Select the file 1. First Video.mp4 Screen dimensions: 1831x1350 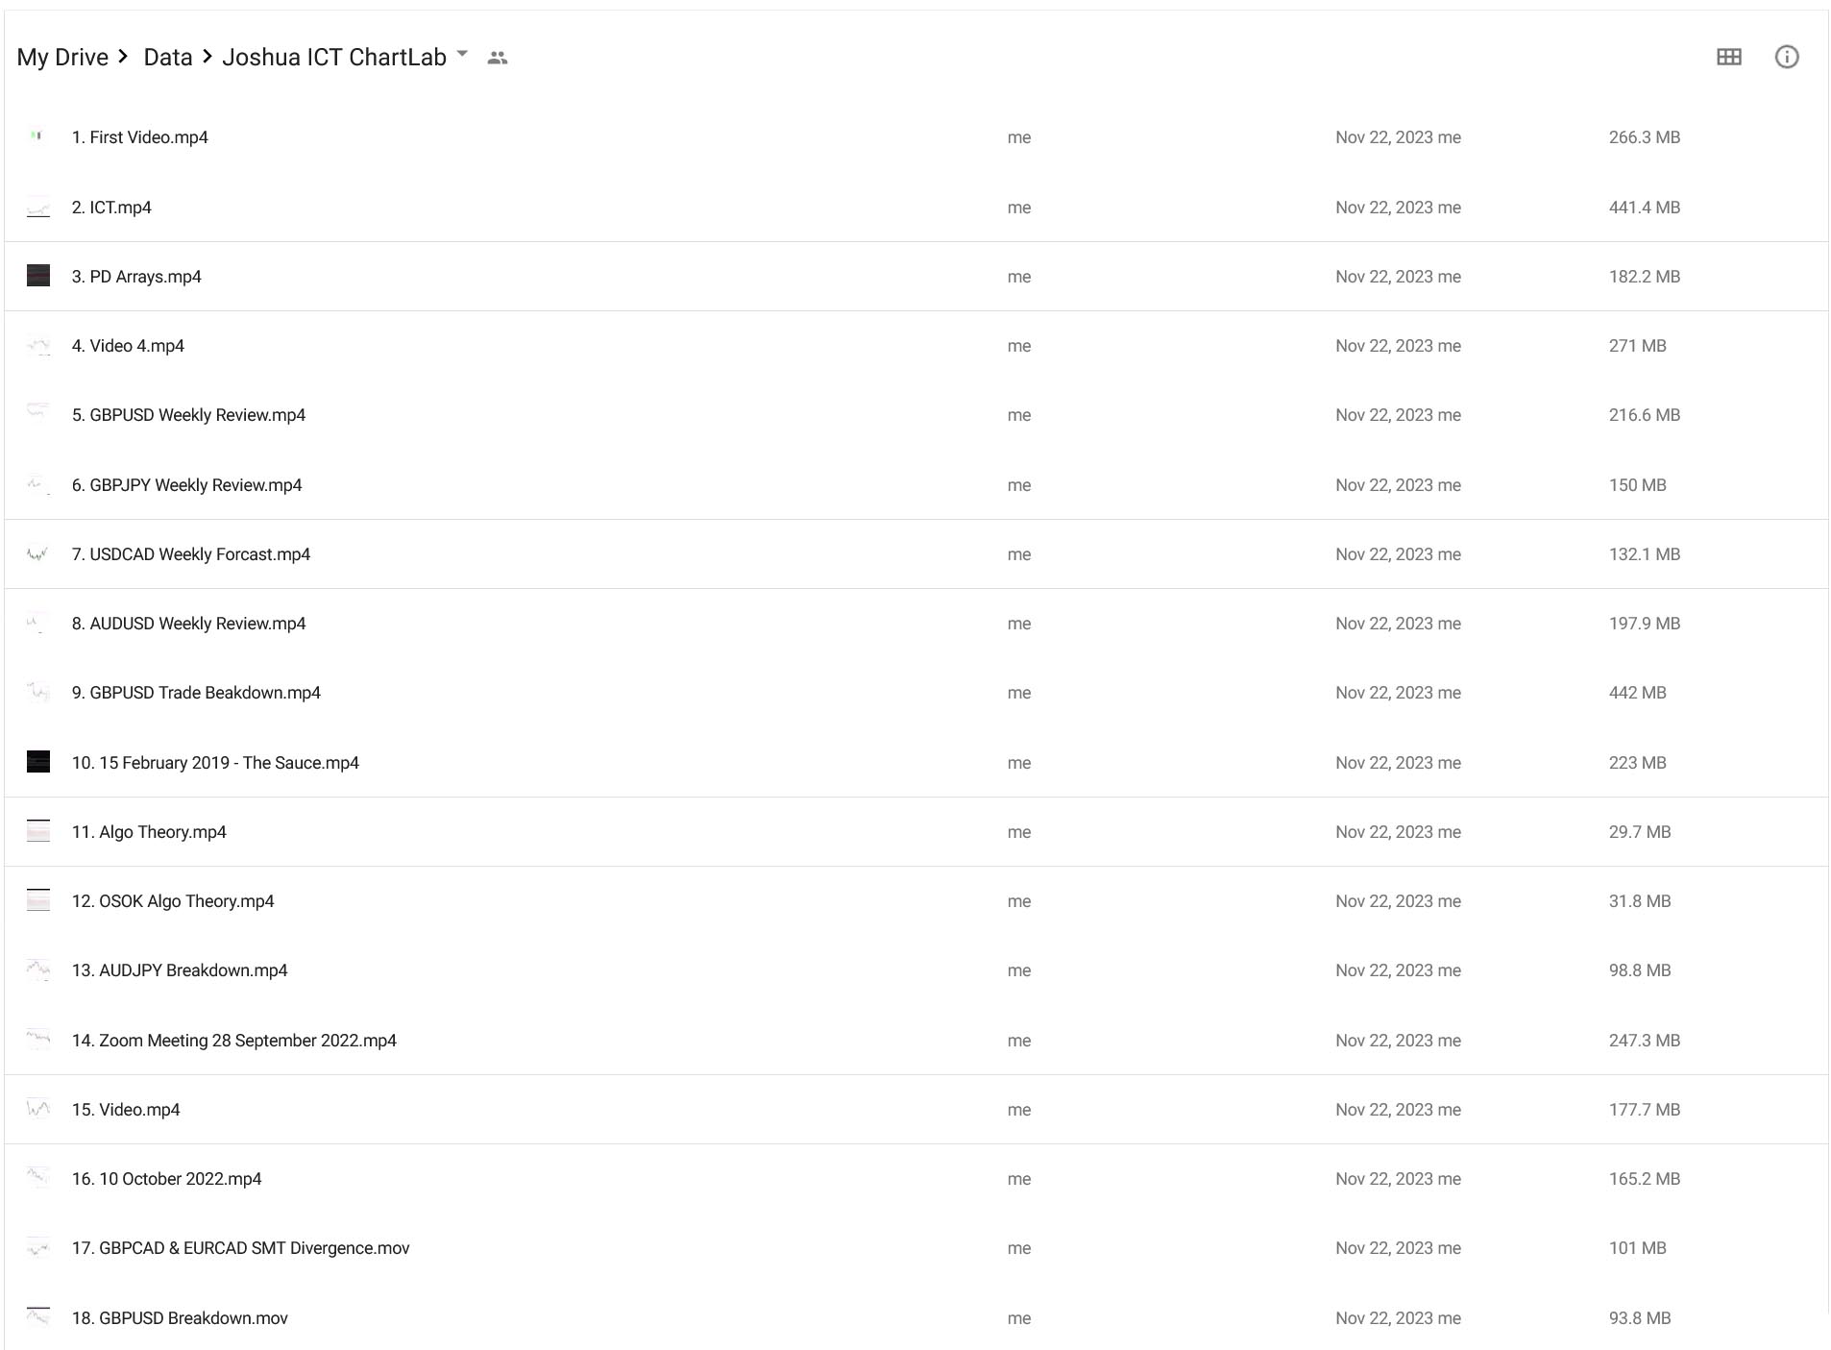(915, 137)
